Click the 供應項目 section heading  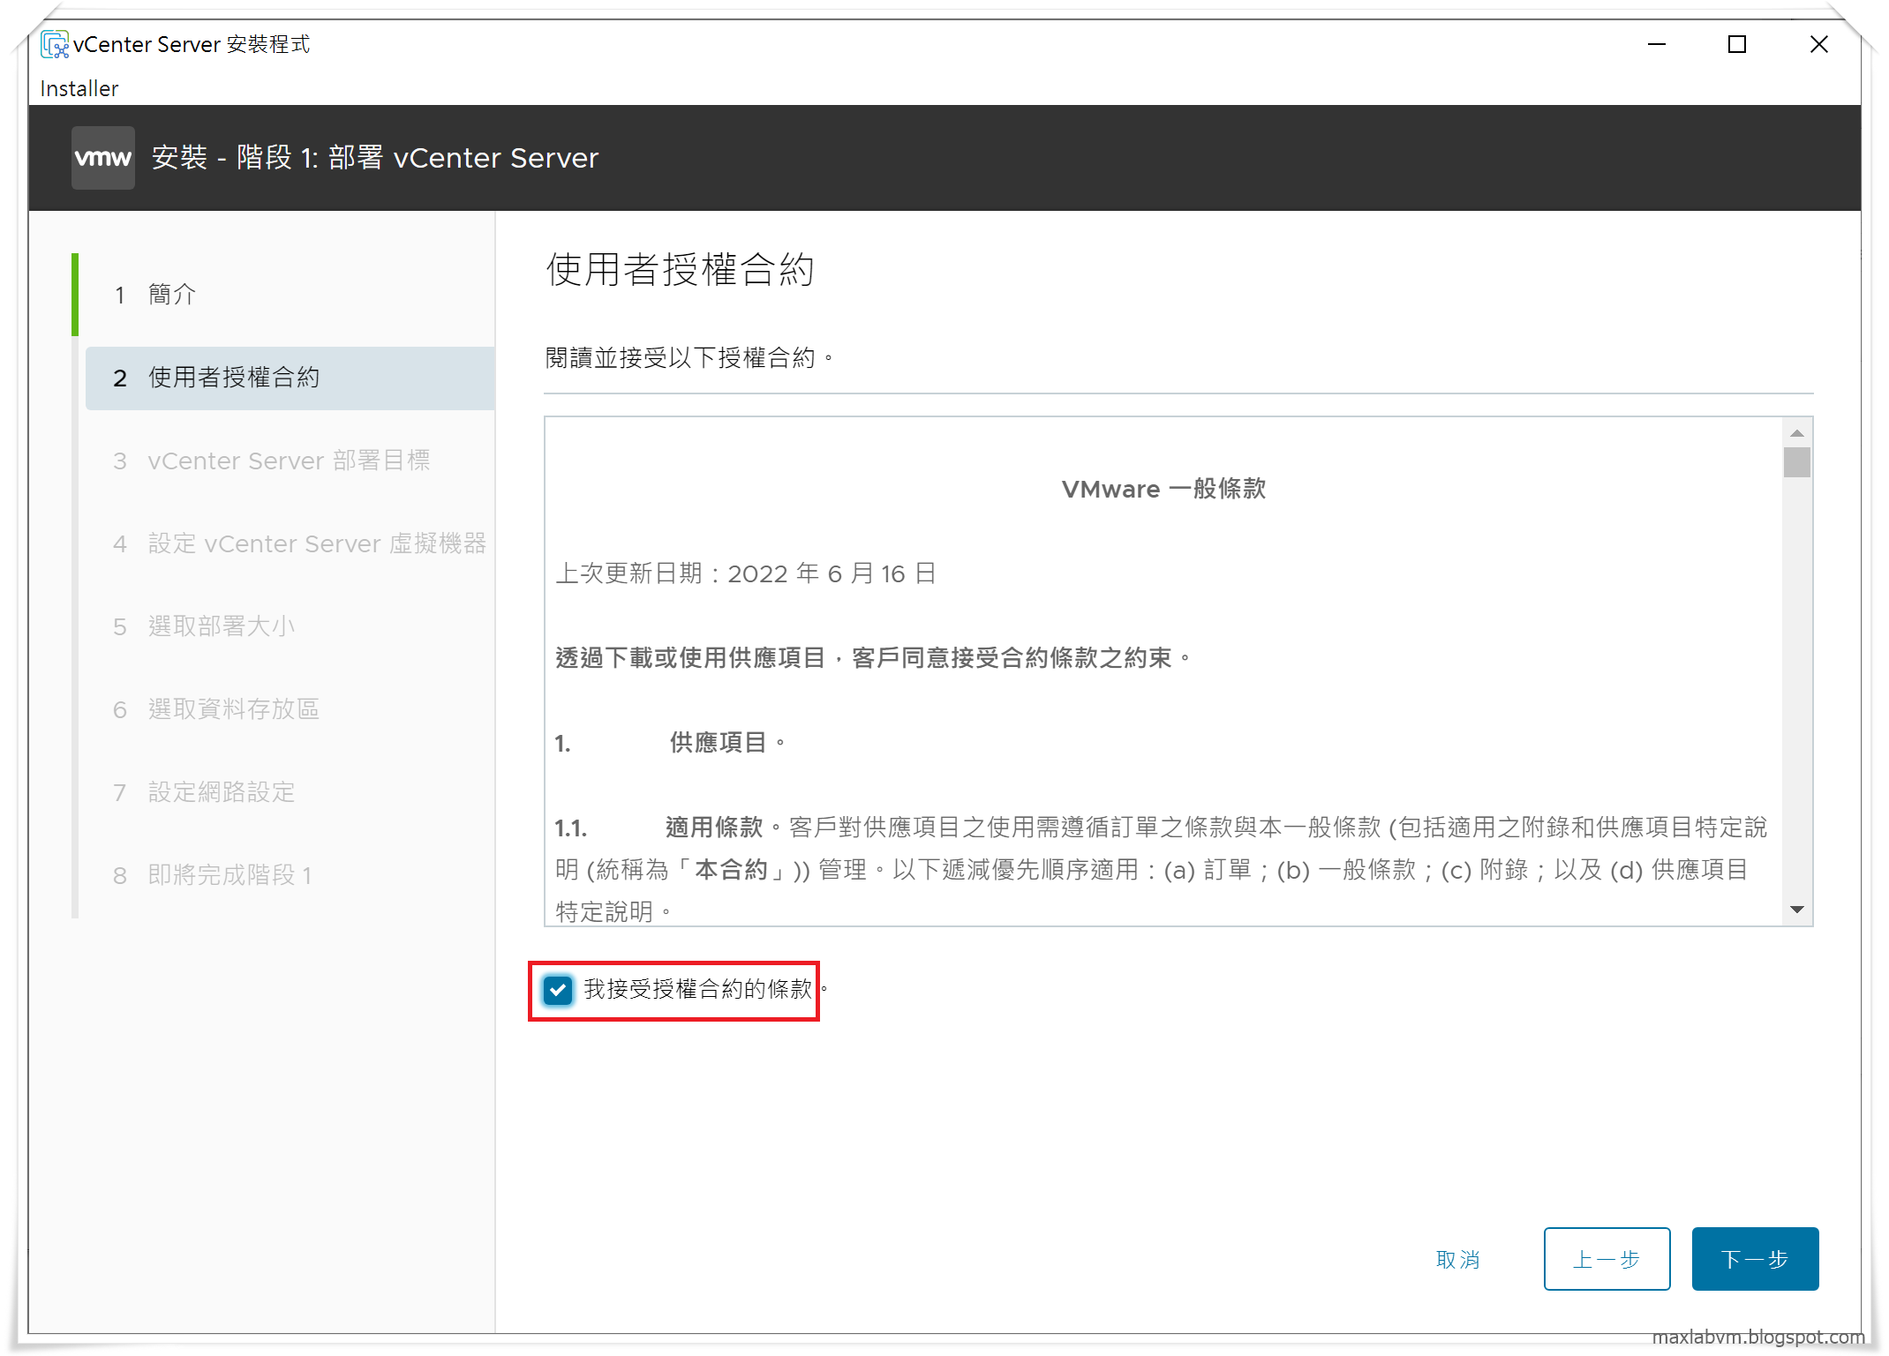point(727,743)
